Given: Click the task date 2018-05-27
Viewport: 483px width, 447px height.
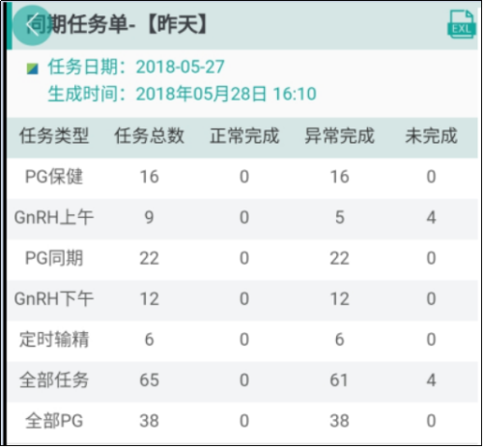Looking at the screenshot, I should [x=180, y=67].
